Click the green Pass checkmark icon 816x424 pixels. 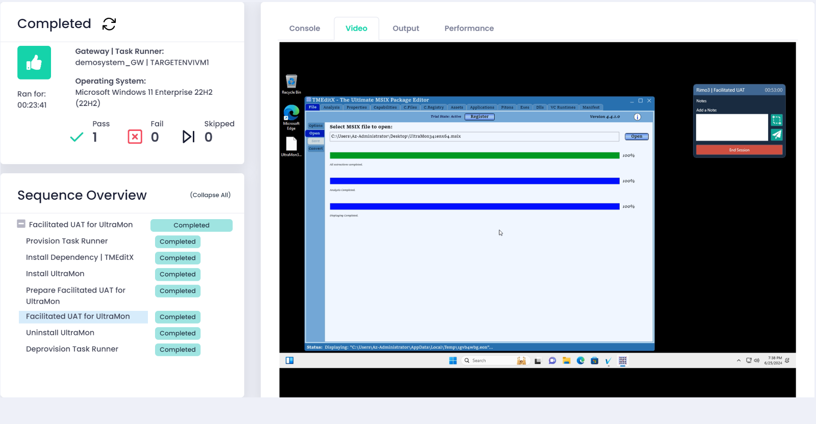[x=76, y=137]
